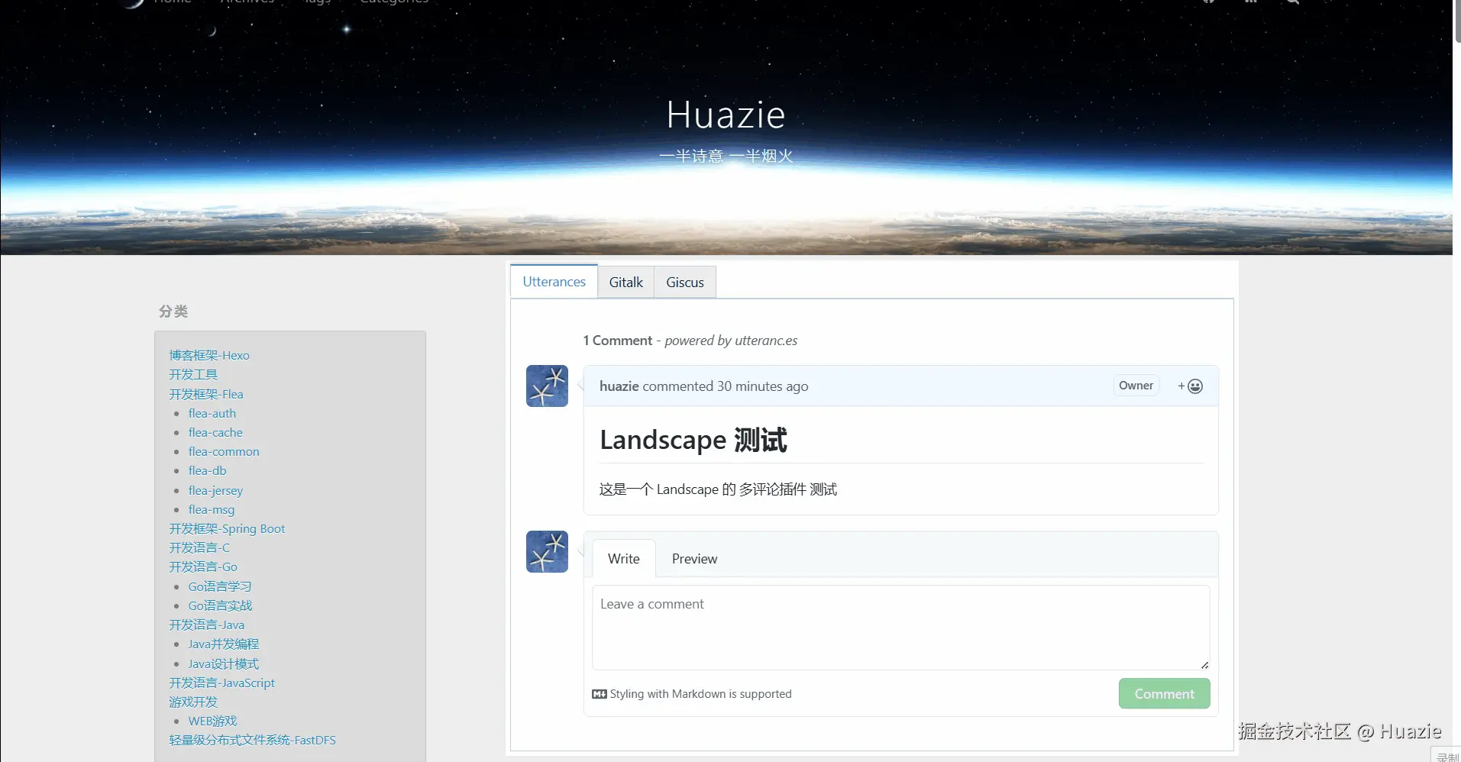The width and height of the screenshot is (1461, 762).
Task: Click huazie's avatar on the comment
Action: (x=546, y=386)
